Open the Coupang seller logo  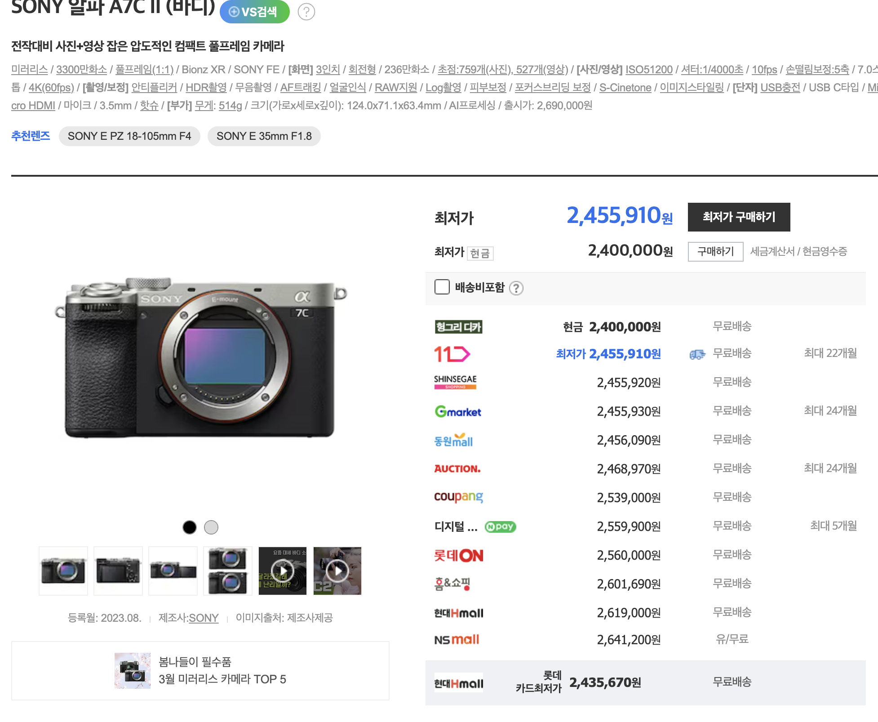(x=458, y=497)
